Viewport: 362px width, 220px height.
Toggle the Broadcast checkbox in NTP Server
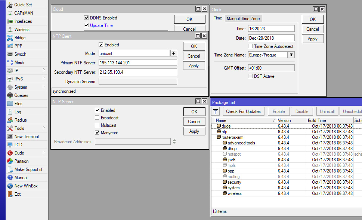coord(98,118)
